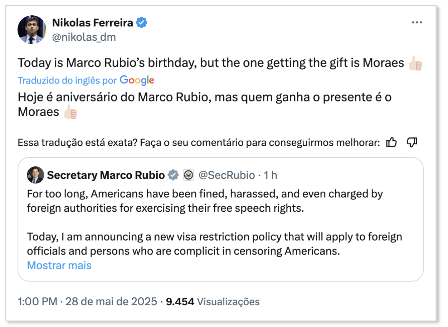Expand quoted post with "Mostrar mais"

tap(59, 265)
